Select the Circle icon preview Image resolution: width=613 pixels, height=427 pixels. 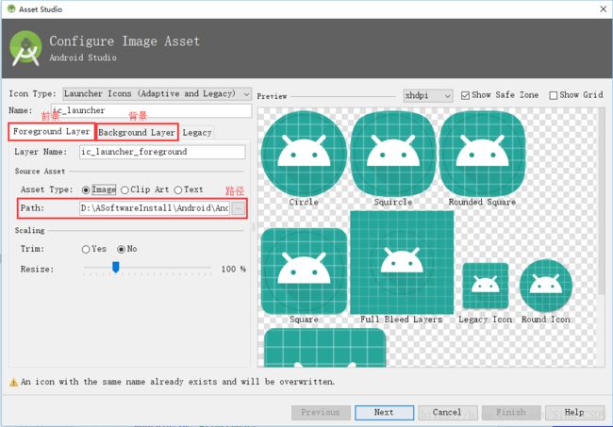(304, 154)
